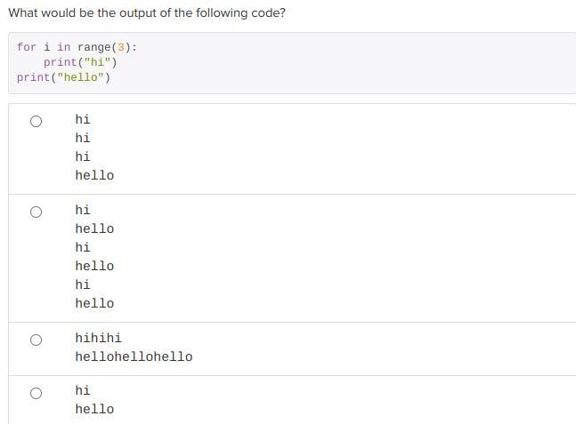
Task: Click the "for" keyword in the code
Action: click(x=26, y=47)
